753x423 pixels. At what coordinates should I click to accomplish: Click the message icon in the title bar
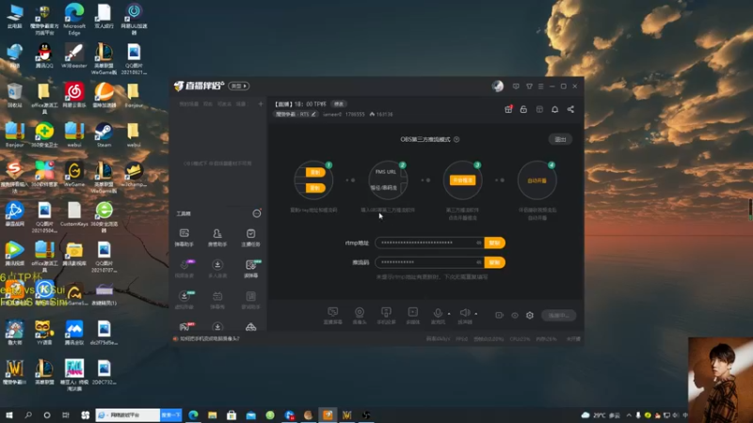pyautogui.click(x=516, y=86)
